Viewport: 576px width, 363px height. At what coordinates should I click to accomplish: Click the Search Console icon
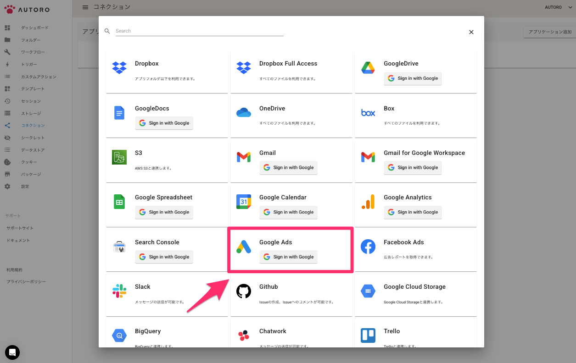119,247
